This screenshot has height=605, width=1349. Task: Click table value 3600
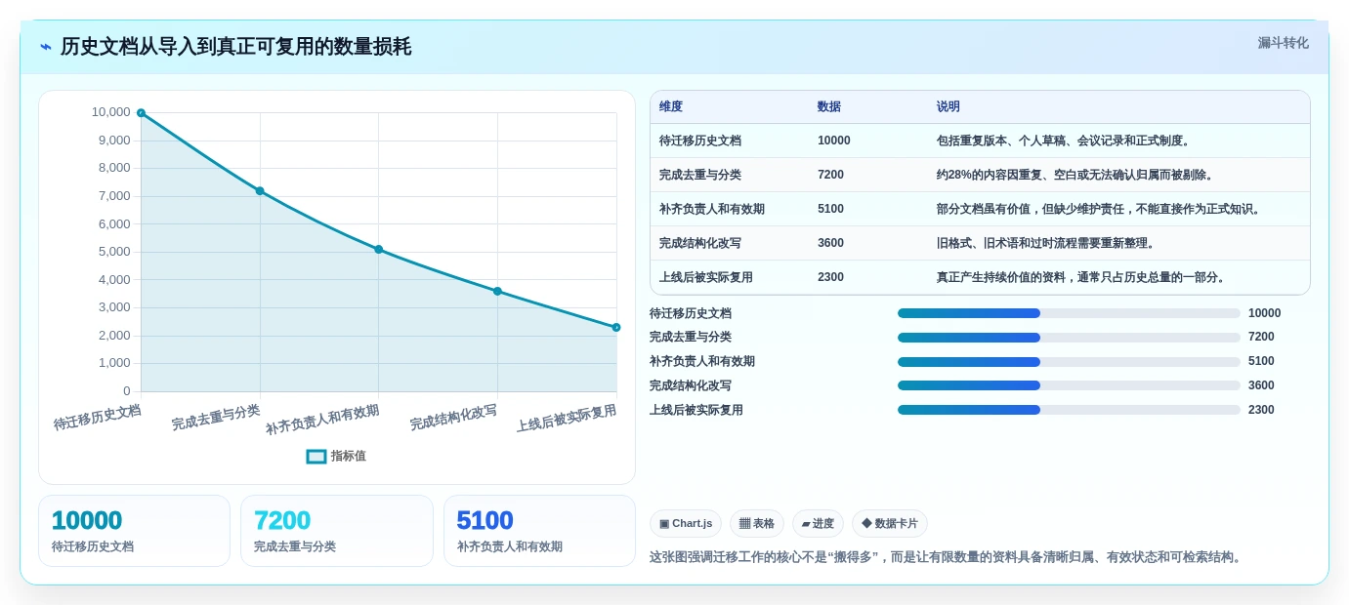pyautogui.click(x=831, y=243)
